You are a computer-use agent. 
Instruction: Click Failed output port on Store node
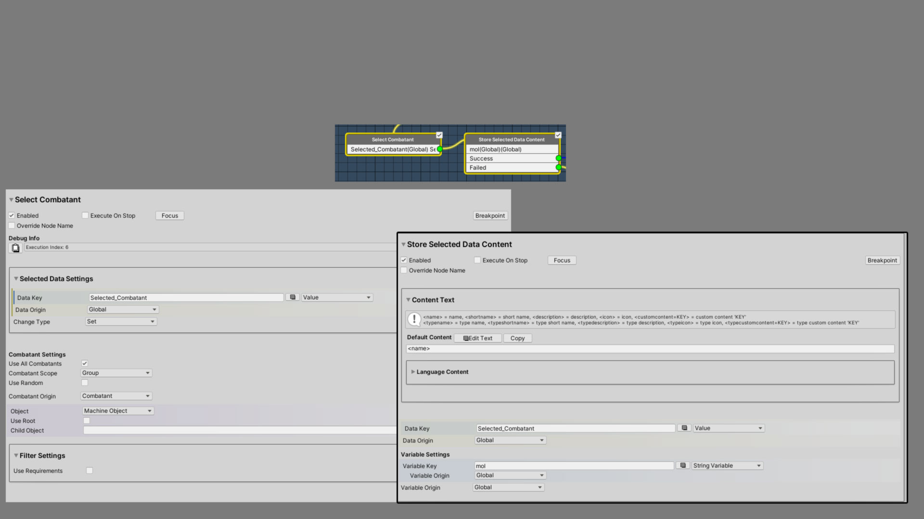coord(558,168)
